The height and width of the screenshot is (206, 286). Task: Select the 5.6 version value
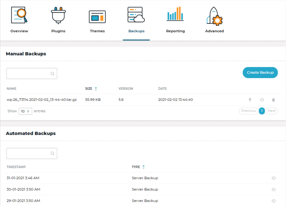[121, 100]
